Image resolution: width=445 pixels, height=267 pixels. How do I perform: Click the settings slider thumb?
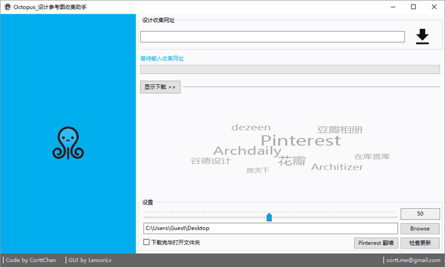[x=269, y=217]
